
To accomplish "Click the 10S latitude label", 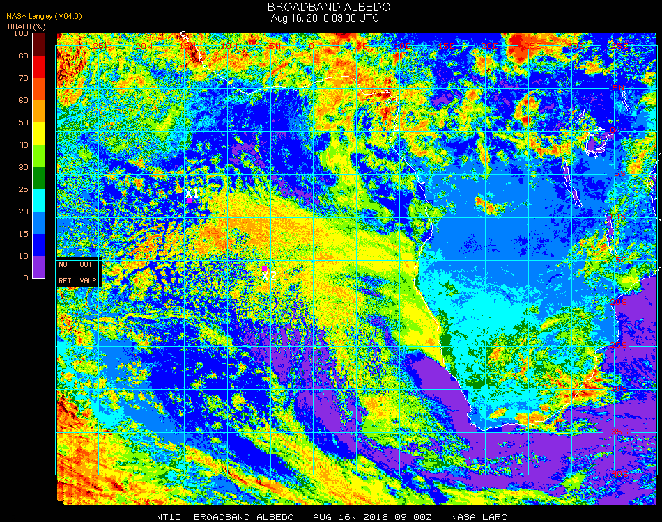I will [x=617, y=216].
